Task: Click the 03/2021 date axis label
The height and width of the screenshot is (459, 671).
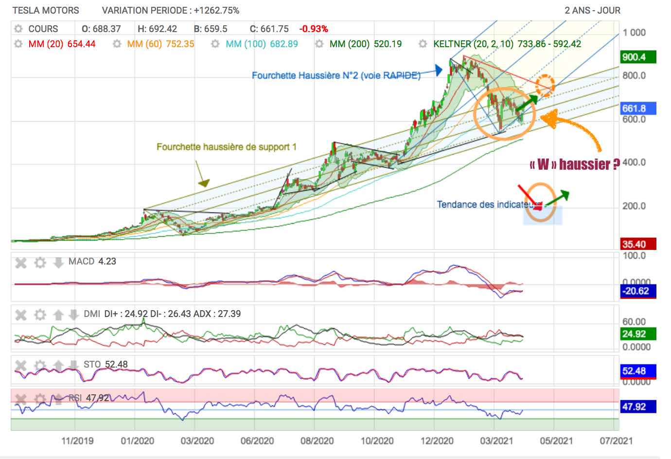Action: (496, 441)
